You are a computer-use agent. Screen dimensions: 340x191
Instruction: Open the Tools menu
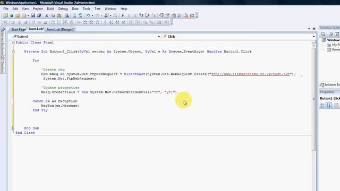86,8
